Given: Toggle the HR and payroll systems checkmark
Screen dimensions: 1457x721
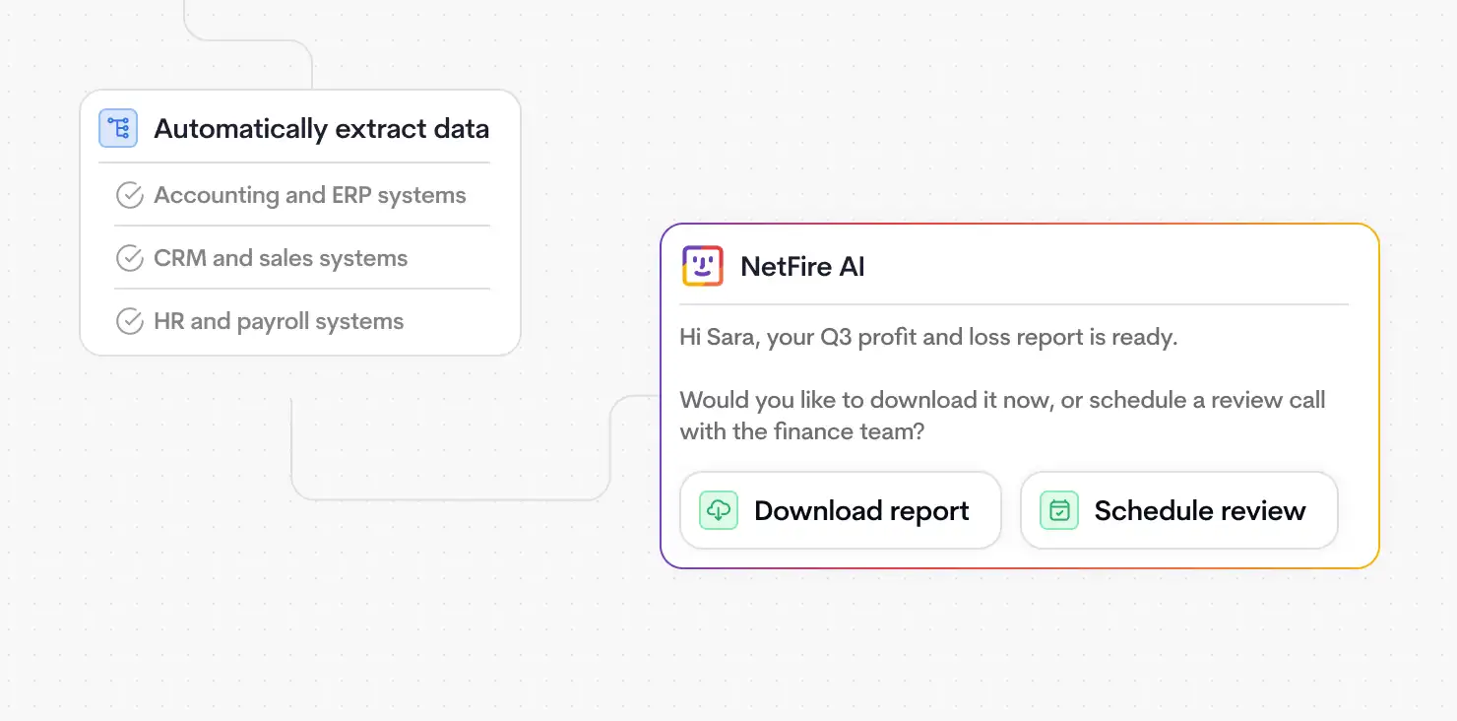Looking at the screenshot, I should pyautogui.click(x=130, y=321).
